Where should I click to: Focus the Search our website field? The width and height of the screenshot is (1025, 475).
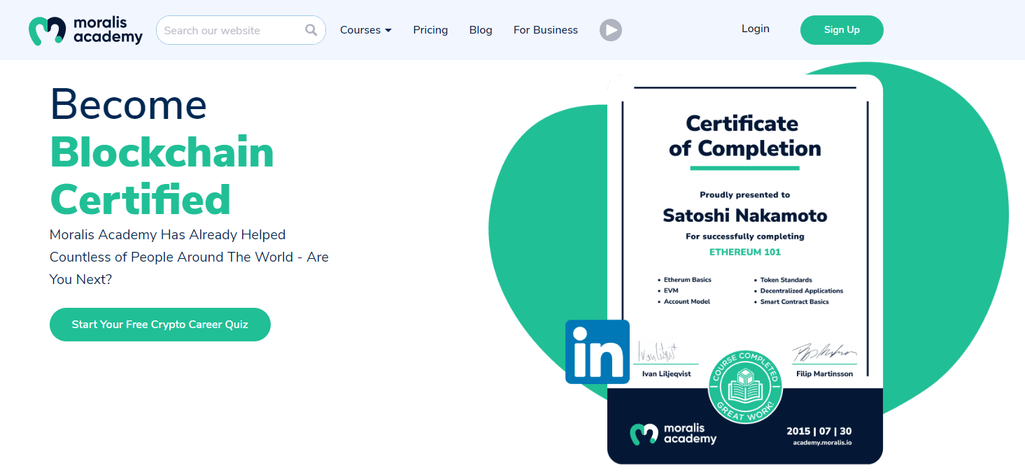pos(241,30)
